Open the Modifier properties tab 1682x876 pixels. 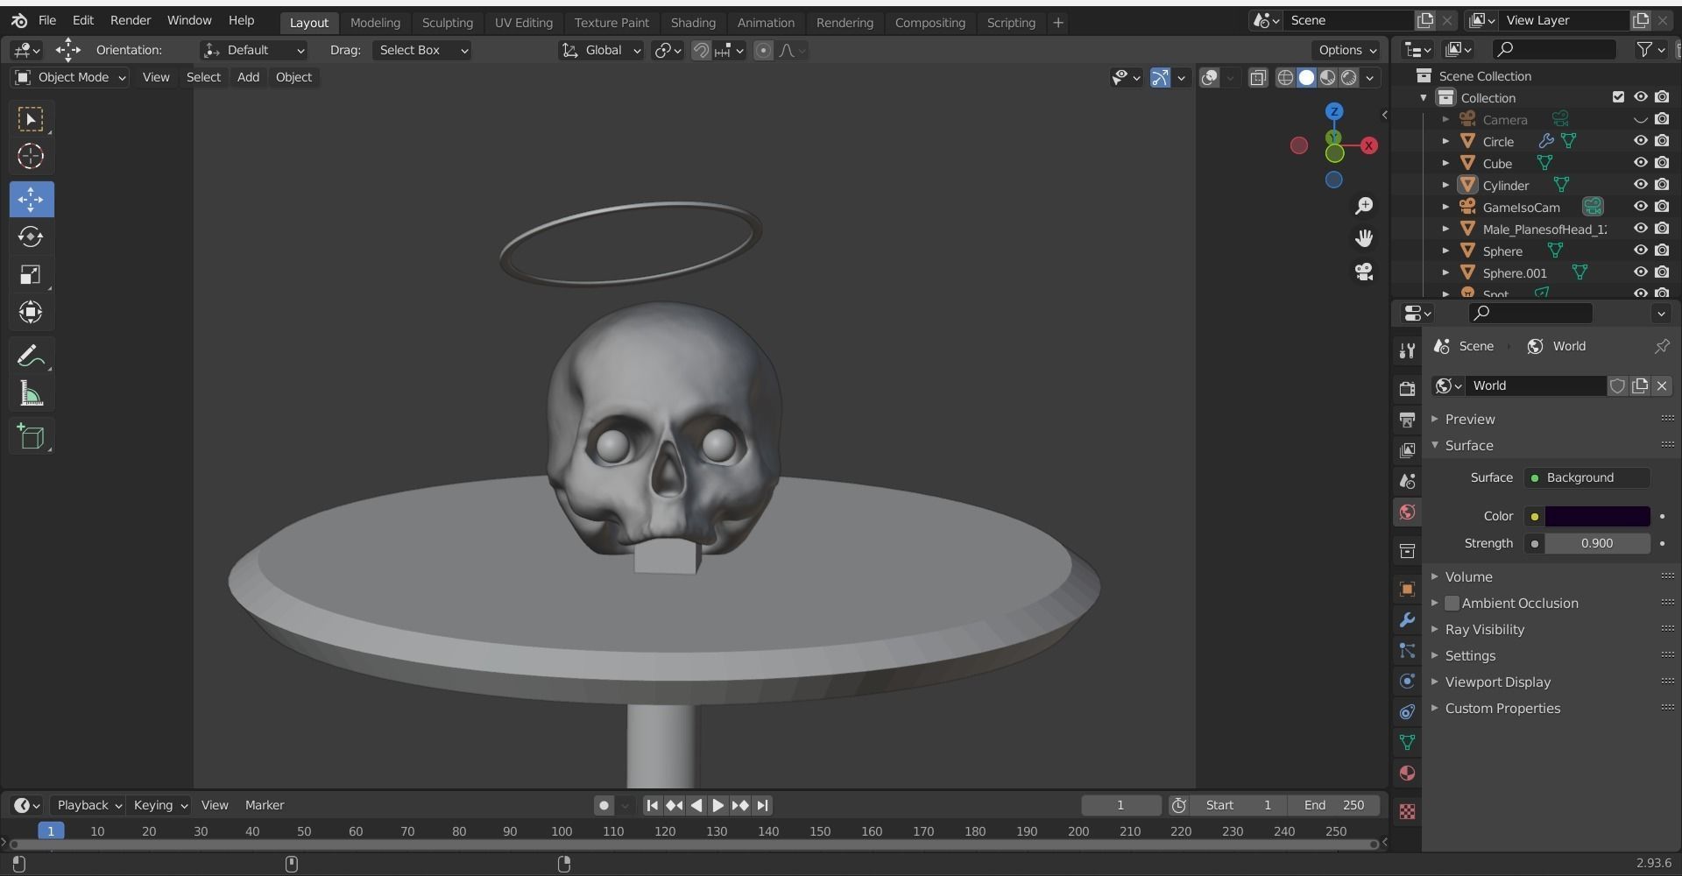pyautogui.click(x=1407, y=620)
